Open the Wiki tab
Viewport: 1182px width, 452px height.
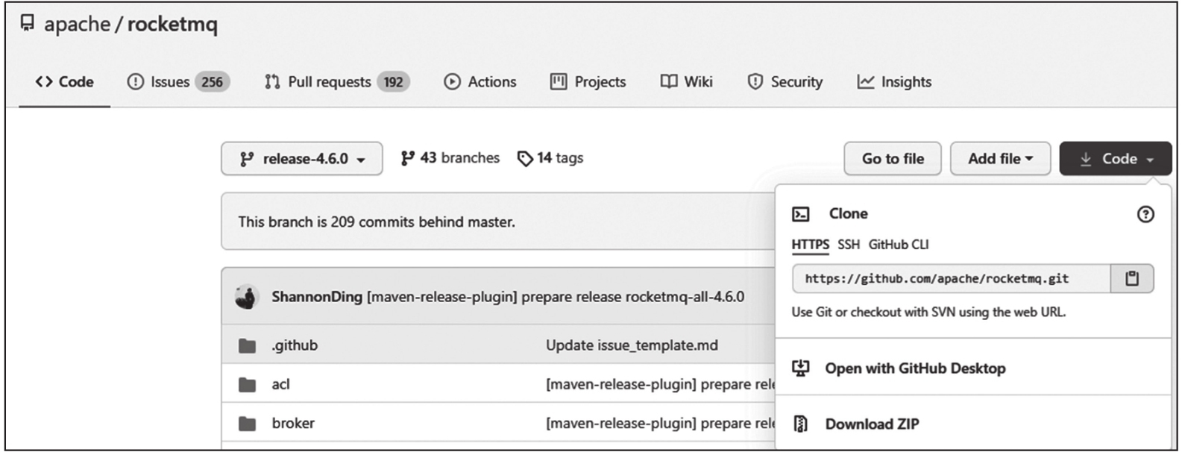tap(687, 82)
